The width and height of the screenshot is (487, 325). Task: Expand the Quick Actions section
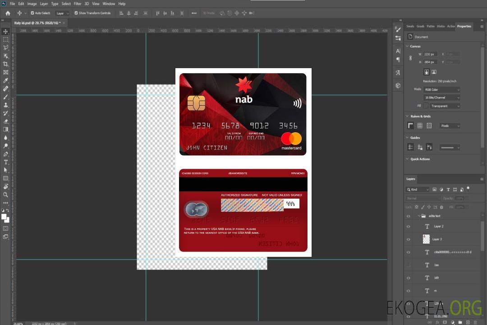point(407,159)
